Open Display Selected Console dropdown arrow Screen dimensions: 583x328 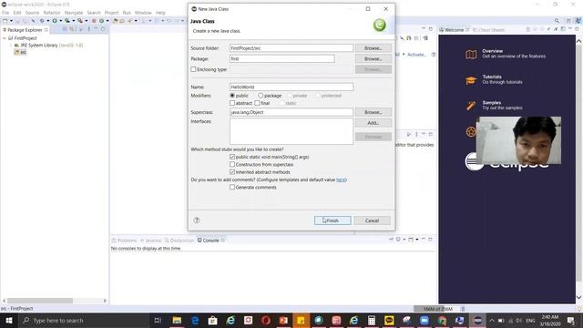(x=404, y=240)
